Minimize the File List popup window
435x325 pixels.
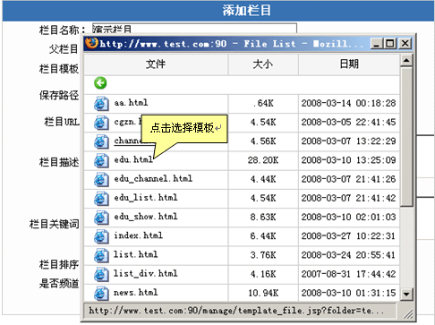point(376,44)
